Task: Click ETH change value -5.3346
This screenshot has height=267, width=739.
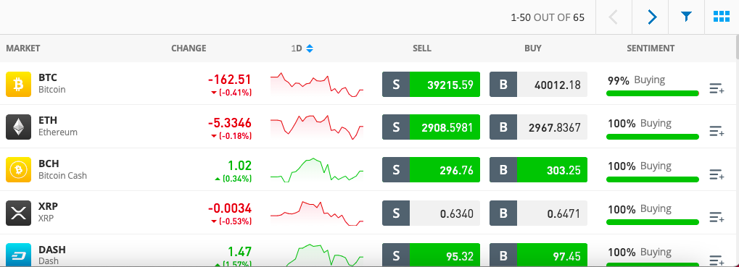Action: click(x=229, y=123)
